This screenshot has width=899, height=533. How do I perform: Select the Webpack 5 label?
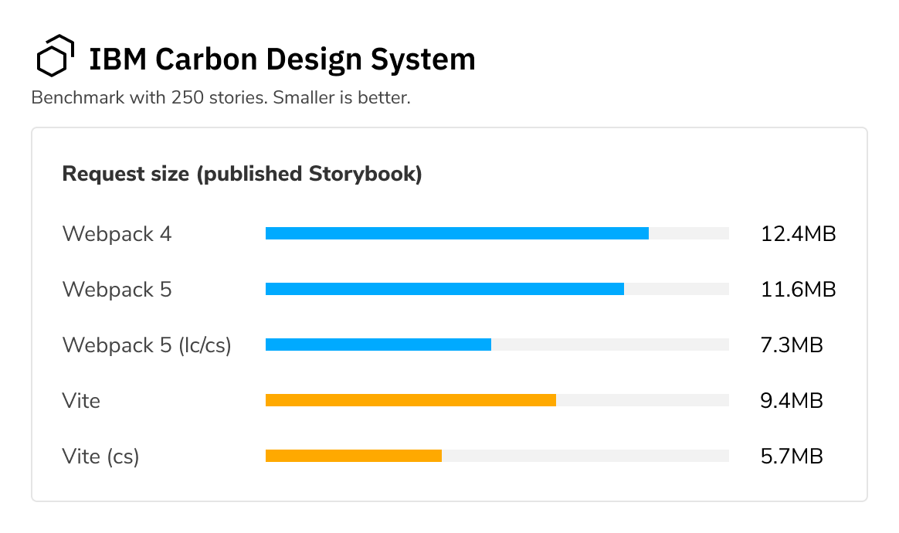(x=117, y=290)
